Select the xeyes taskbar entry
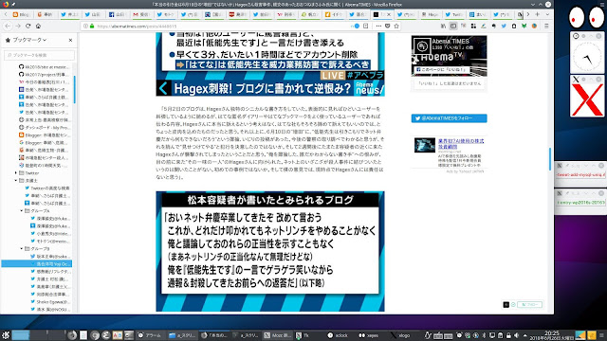This screenshot has width=607, height=341. pos(369,335)
